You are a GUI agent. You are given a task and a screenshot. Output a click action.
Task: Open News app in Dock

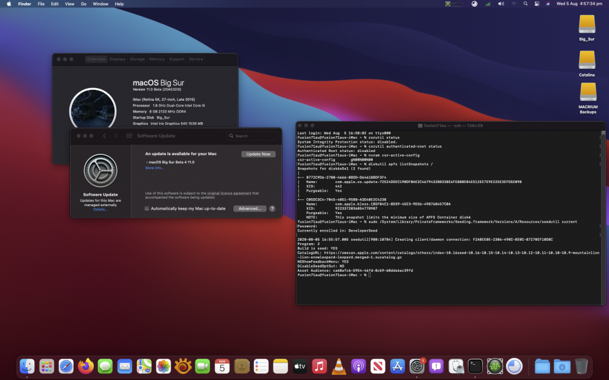point(378,366)
